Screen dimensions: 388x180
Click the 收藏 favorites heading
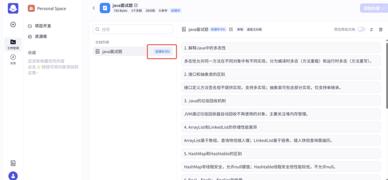32,53
